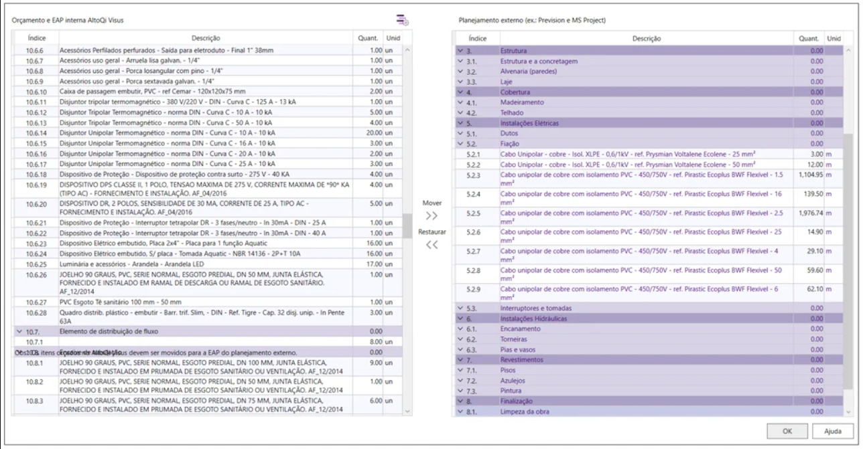
Task: Expand the 5.3 Interruptores e tomadas group
Action: [x=460, y=308]
